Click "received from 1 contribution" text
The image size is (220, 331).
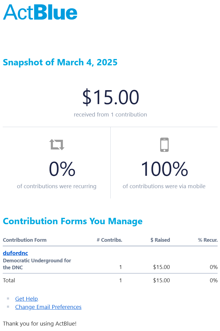coord(110,115)
